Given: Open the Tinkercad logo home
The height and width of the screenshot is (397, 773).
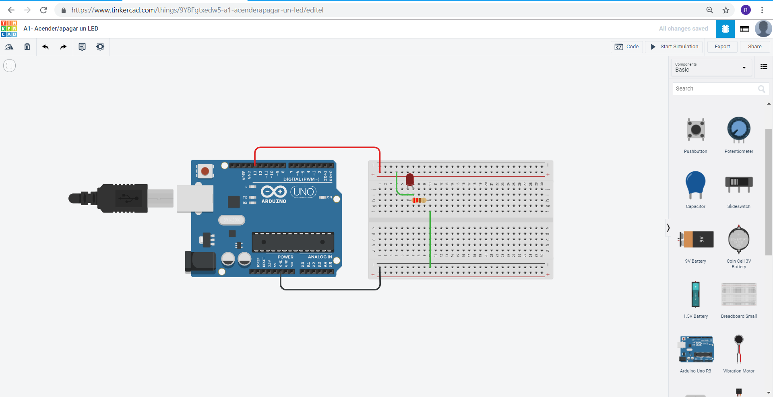Looking at the screenshot, I should click(9, 29).
